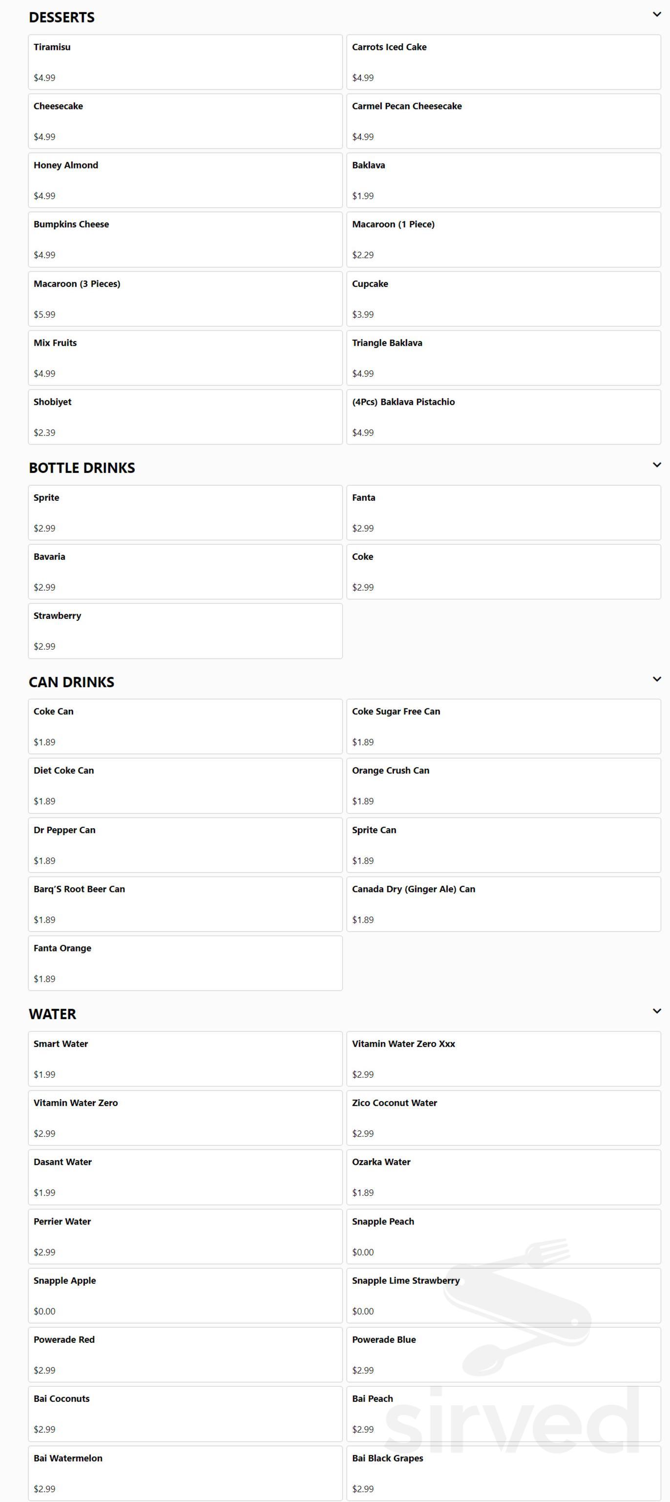The image size is (670, 1502).
Task: Pick the Shobiyet dessert card
Action: coord(185,417)
